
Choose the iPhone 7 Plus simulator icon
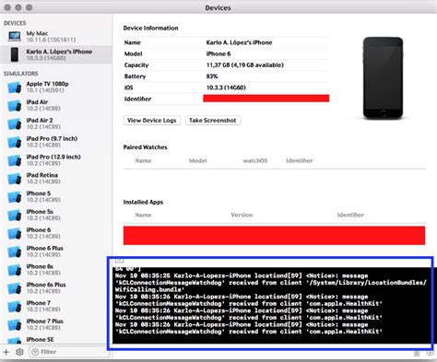(x=15, y=325)
